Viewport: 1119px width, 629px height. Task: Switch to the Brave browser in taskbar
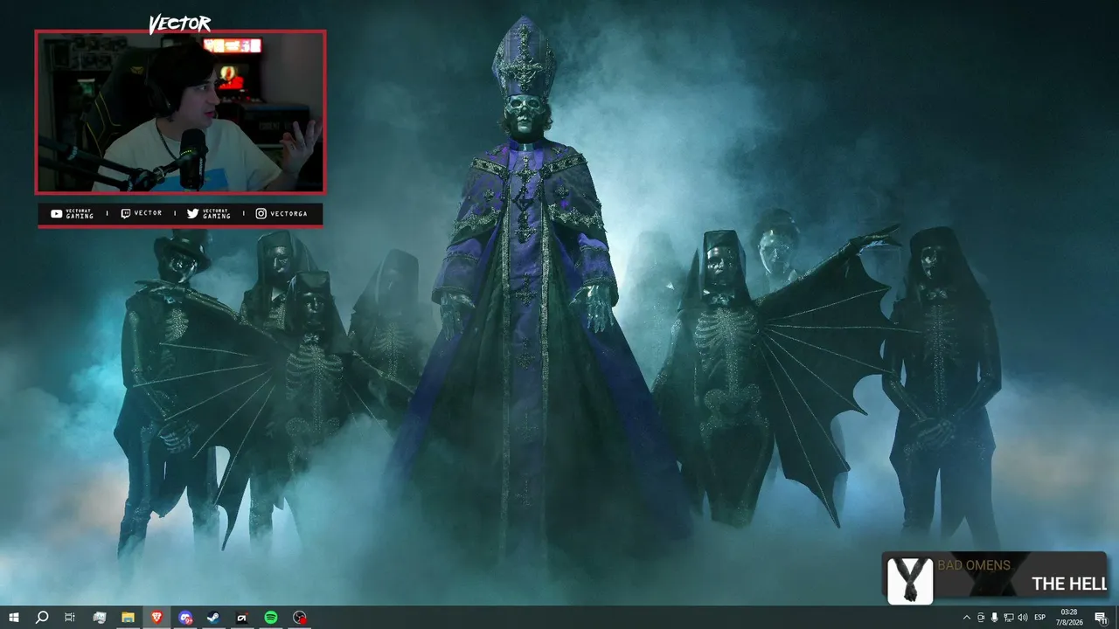(156, 618)
